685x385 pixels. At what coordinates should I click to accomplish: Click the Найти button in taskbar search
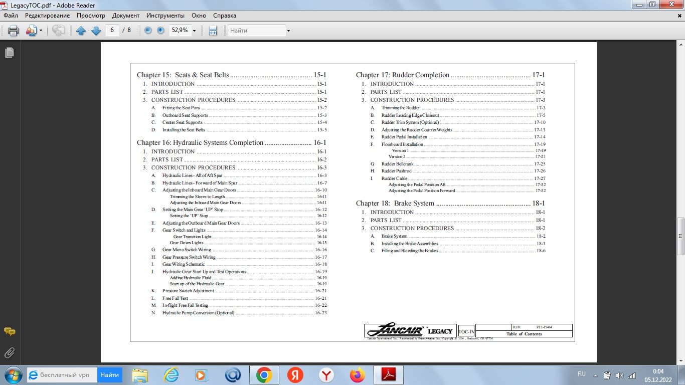109,374
